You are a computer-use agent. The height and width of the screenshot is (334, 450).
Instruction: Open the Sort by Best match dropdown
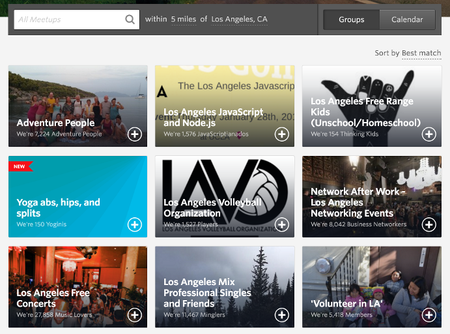tap(421, 53)
